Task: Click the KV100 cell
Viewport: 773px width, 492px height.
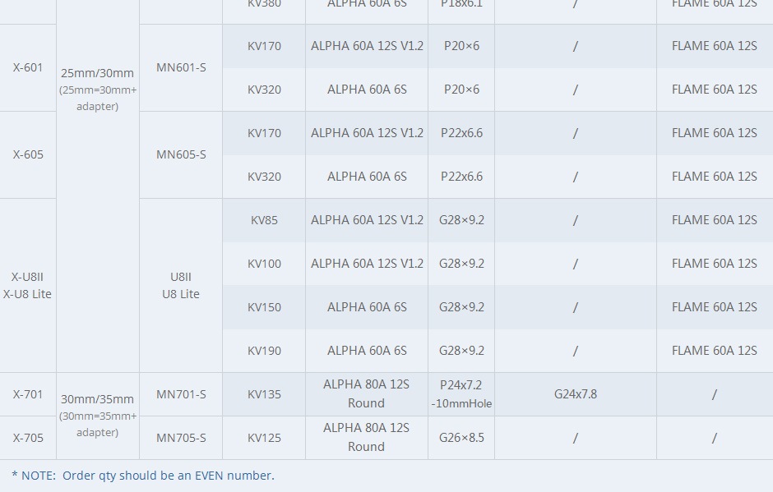Action: [x=264, y=264]
